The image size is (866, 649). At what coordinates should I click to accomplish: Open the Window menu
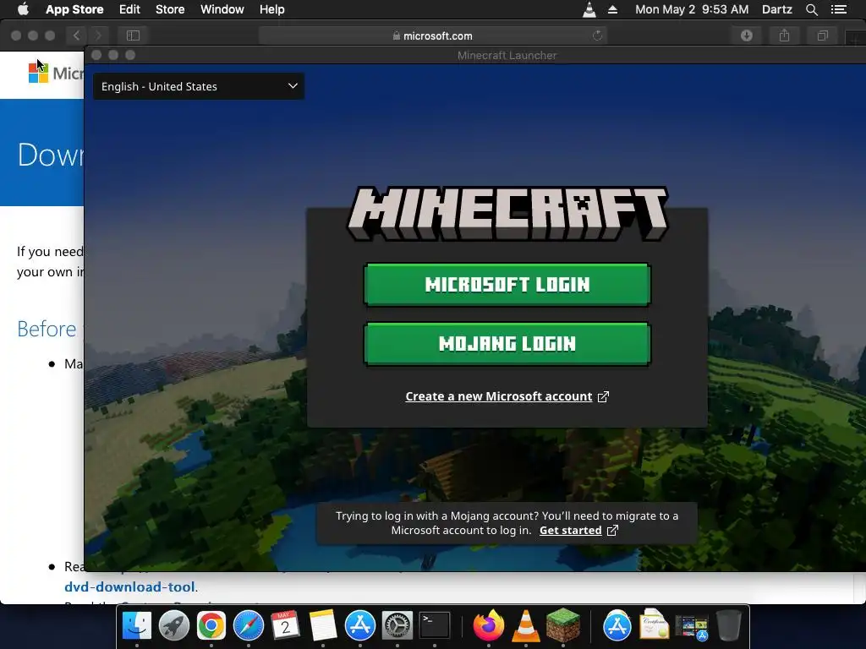click(222, 9)
